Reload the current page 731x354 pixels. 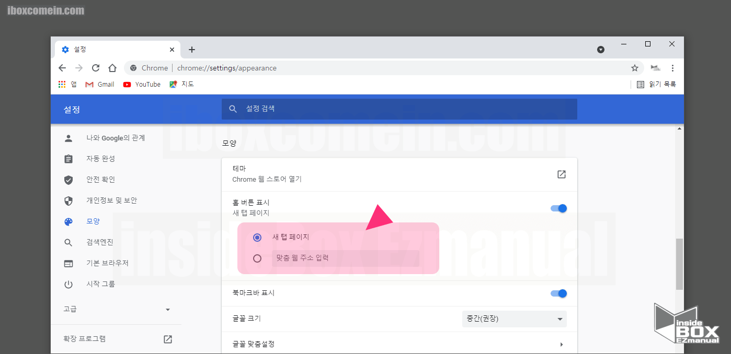[96, 68]
